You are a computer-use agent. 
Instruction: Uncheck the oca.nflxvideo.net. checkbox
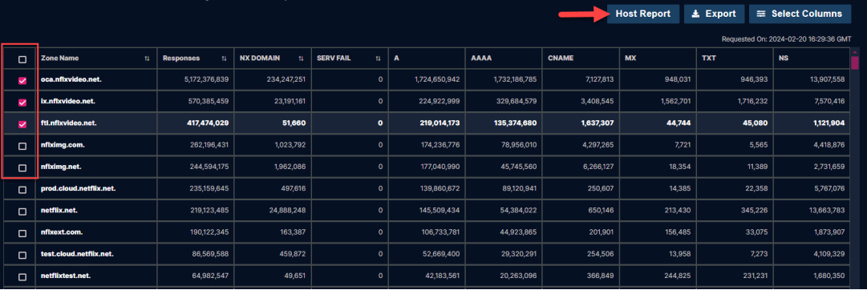click(x=22, y=81)
